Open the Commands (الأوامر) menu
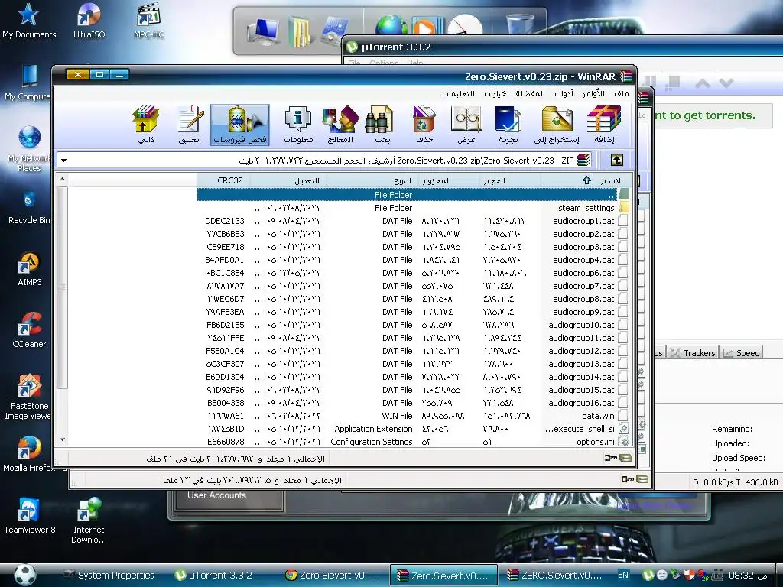Screen dimensions: 783x587 point(593,93)
